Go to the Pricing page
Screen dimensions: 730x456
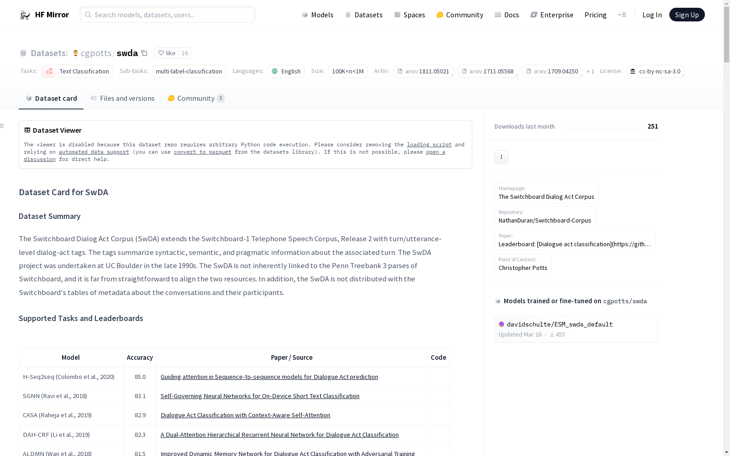(x=595, y=15)
